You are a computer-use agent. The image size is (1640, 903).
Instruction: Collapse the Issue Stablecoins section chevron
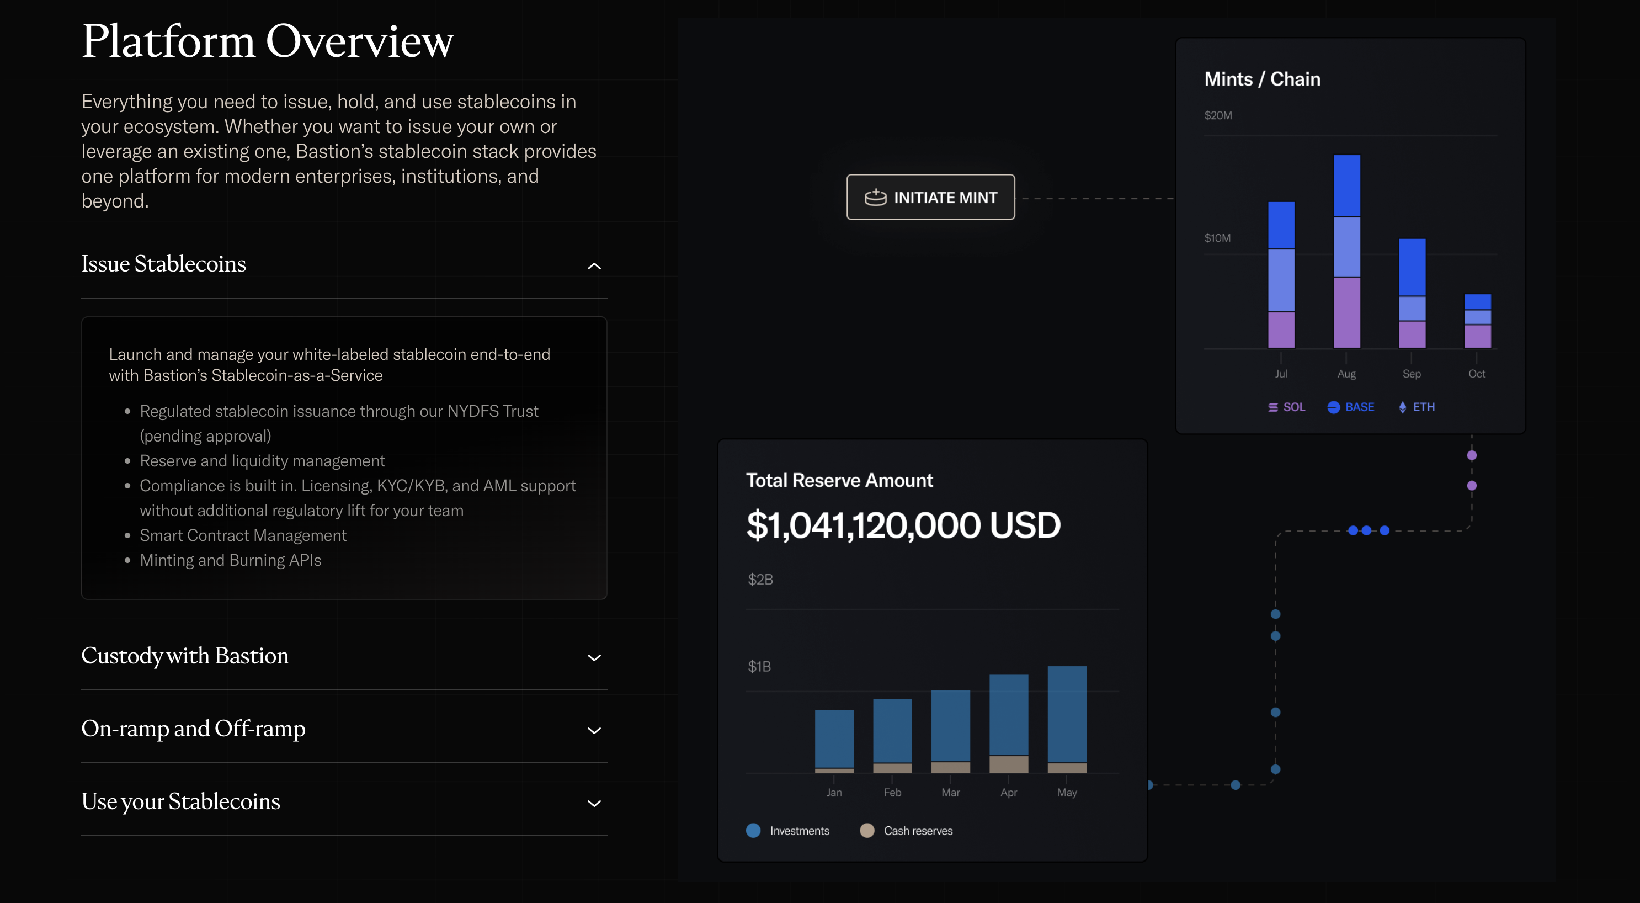click(x=593, y=266)
